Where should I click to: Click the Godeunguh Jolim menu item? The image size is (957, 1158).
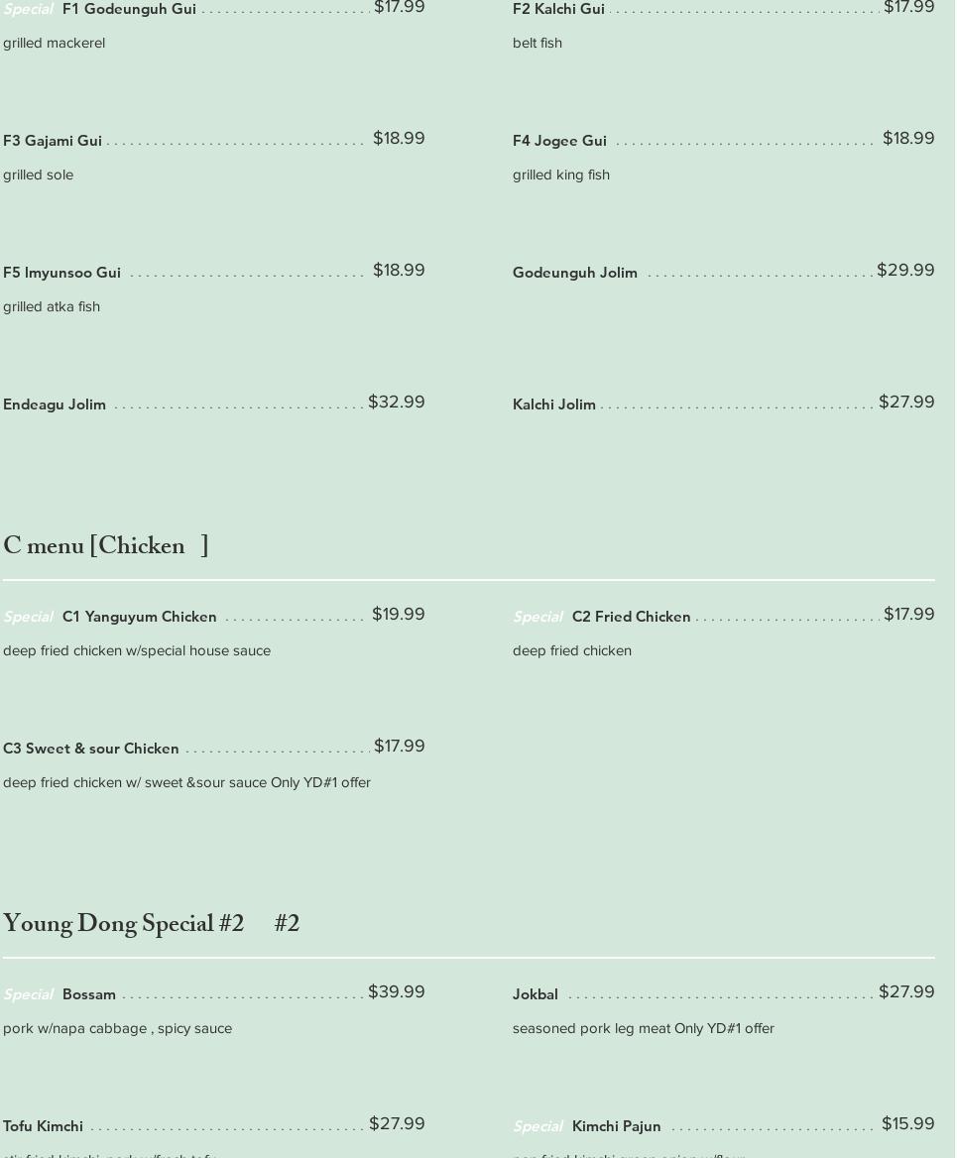pos(575,273)
